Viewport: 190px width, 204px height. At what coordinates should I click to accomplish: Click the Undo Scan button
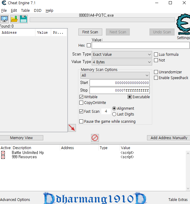point(162,32)
